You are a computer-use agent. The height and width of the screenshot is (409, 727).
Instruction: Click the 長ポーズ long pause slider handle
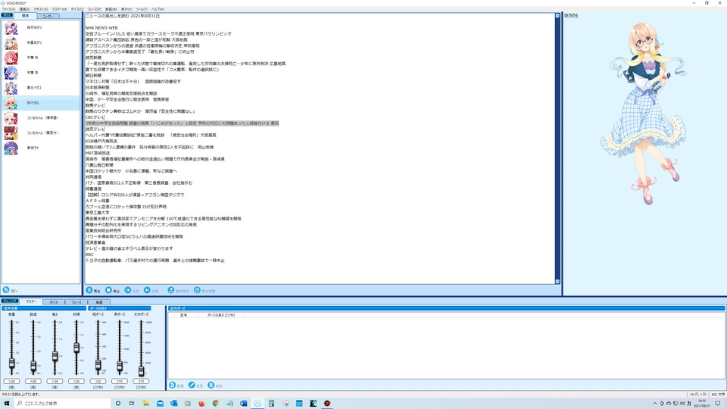pos(120,367)
